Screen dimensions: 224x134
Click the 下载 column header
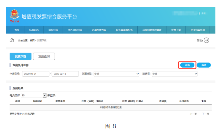coord(204,101)
